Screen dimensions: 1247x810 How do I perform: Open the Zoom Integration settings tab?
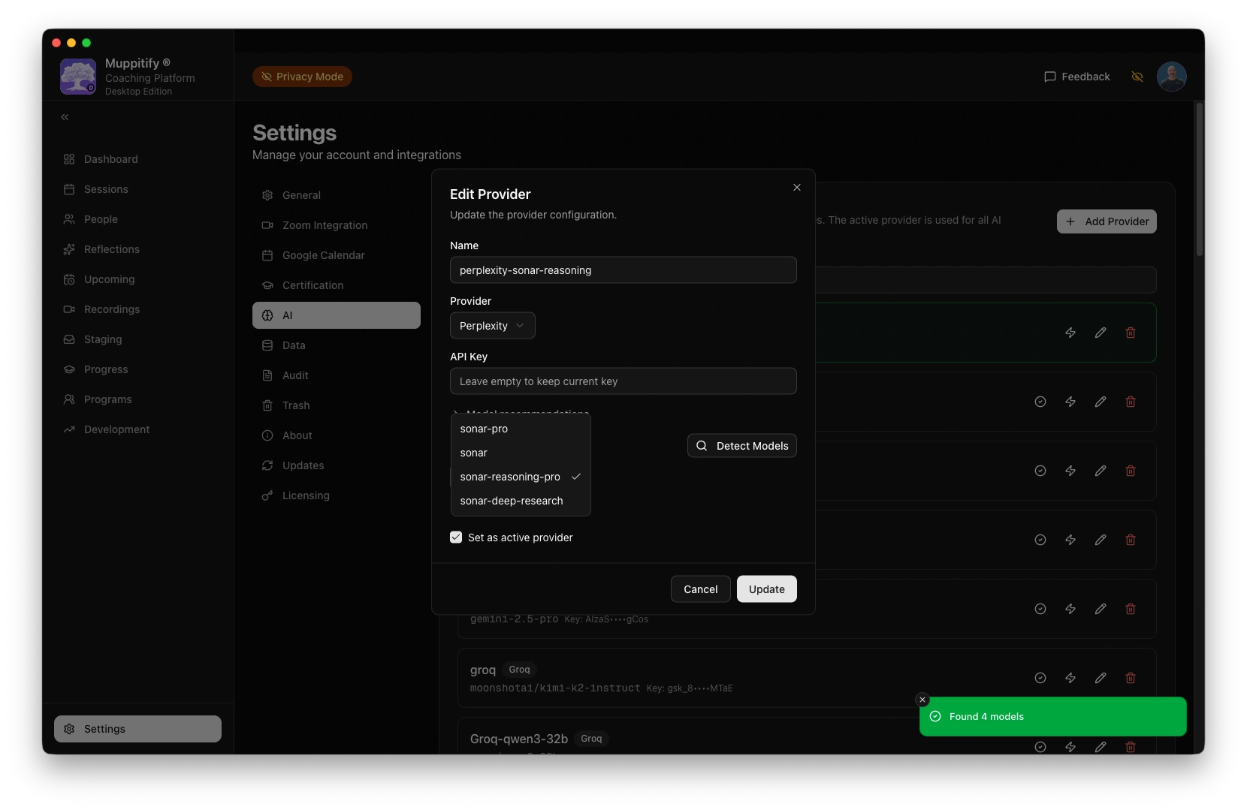click(325, 225)
